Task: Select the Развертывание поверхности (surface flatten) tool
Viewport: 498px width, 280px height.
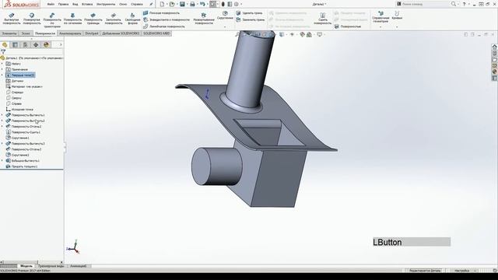Action: click(x=204, y=19)
